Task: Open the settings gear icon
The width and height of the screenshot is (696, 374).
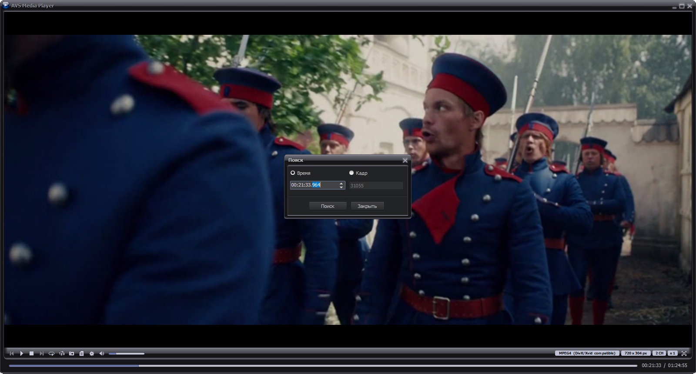Action: click(x=92, y=354)
